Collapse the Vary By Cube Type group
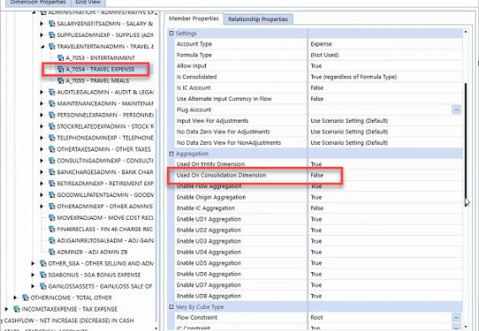479x331 pixels. [171, 307]
